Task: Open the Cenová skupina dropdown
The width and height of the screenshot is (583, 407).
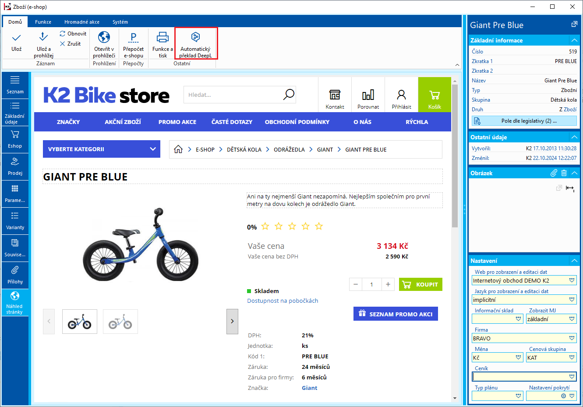Action: [x=572, y=357]
